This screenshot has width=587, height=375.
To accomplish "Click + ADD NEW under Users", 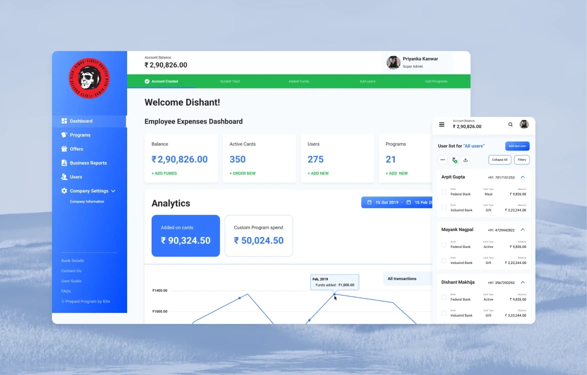I will click(318, 173).
